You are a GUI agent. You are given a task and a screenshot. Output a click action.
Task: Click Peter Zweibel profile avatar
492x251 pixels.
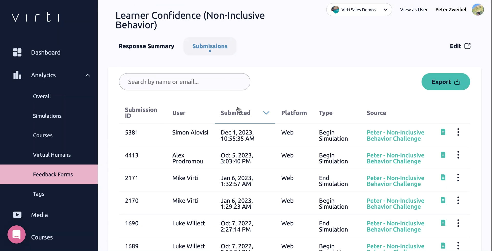pyautogui.click(x=478, y=10)
